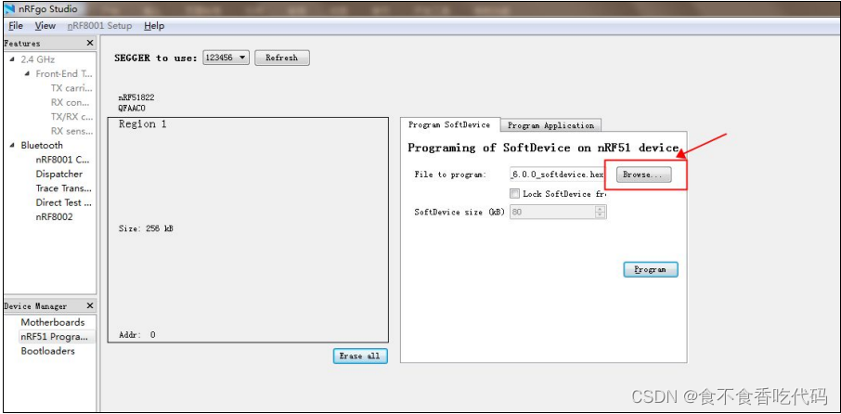Click the Front-End T... tree label
This screenshot has height=414, width=841.
coord(64,73)
